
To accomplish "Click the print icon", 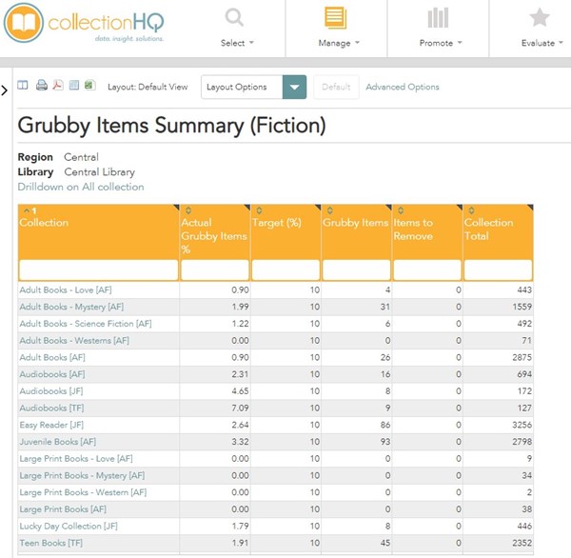I will [x=42, y=86].
